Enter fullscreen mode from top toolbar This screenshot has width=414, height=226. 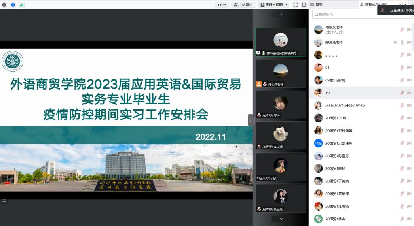coord(295,5)
